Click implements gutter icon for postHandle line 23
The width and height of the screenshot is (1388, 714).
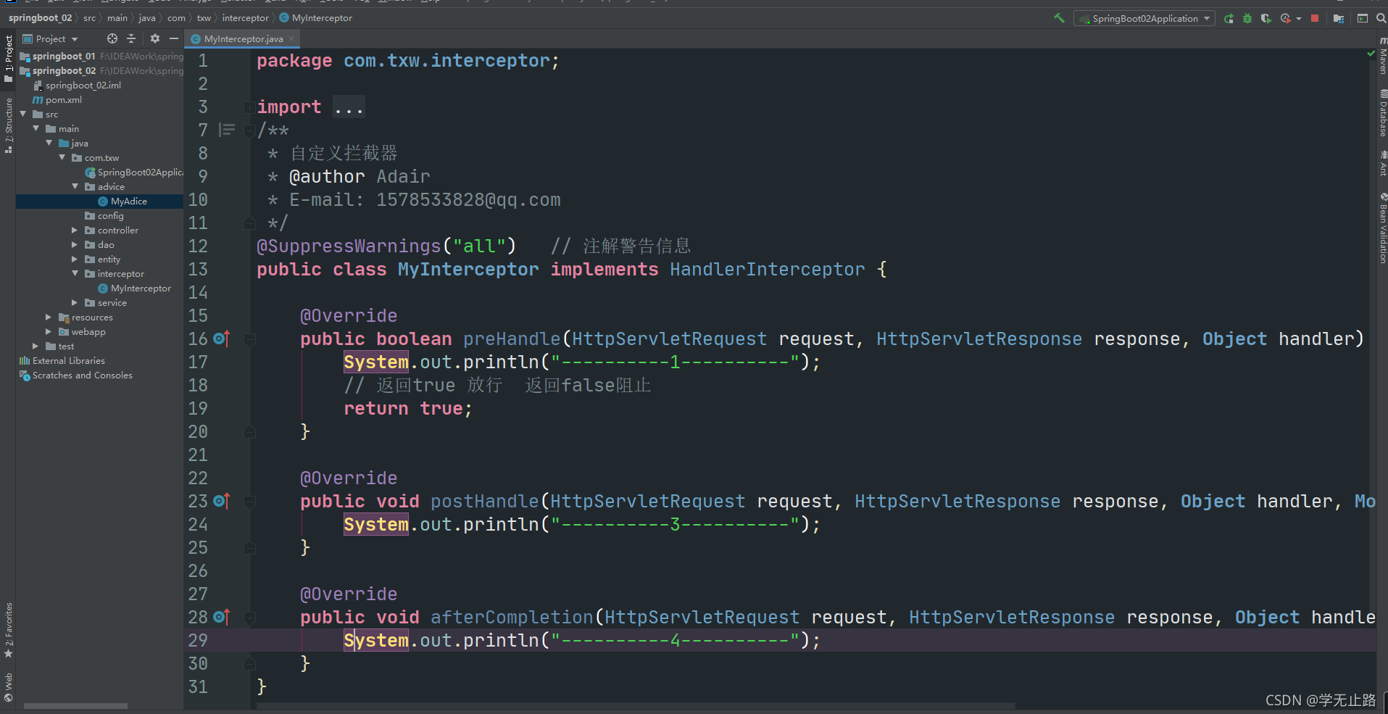(222, 501)
